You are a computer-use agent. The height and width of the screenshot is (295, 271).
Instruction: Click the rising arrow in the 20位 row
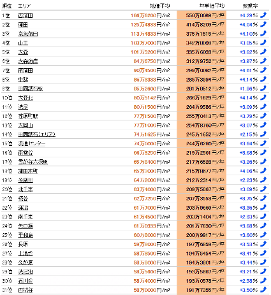point(263,189)
